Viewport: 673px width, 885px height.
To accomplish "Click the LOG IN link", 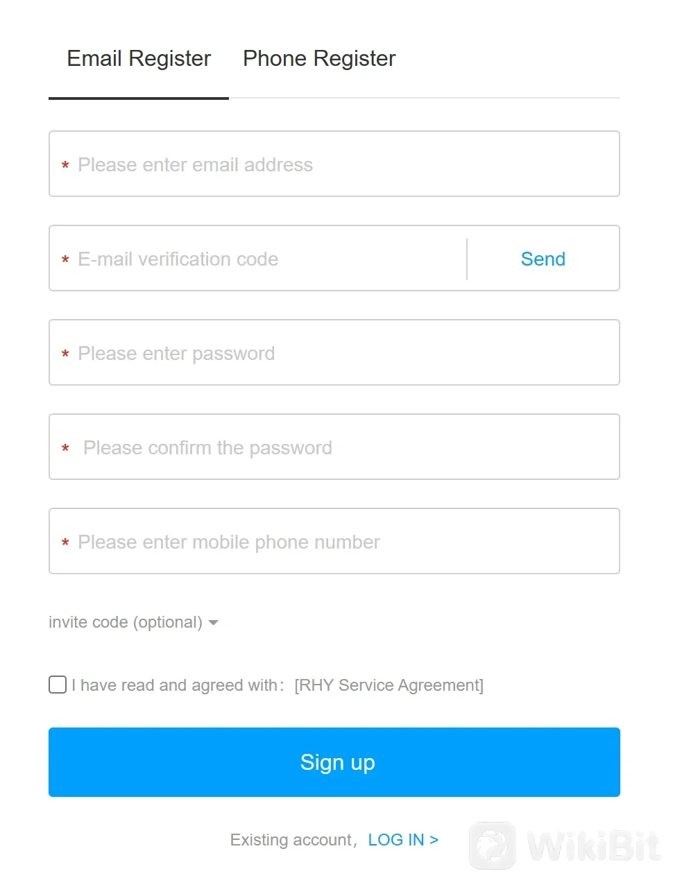I will (402, 839).
